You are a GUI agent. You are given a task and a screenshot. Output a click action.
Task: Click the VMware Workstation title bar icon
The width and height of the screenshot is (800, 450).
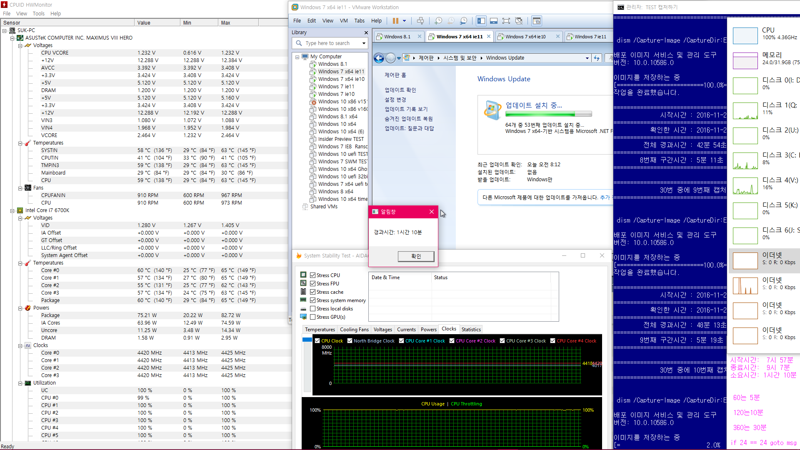click(x=295, y=7)
